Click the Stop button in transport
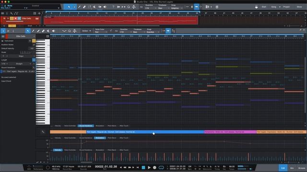 tap(143, 168)
